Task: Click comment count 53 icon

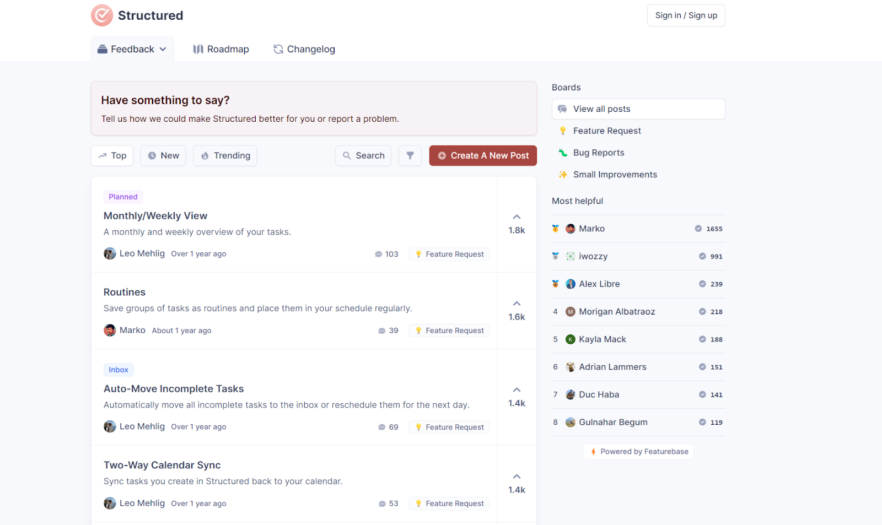Action: pos(382,504)
